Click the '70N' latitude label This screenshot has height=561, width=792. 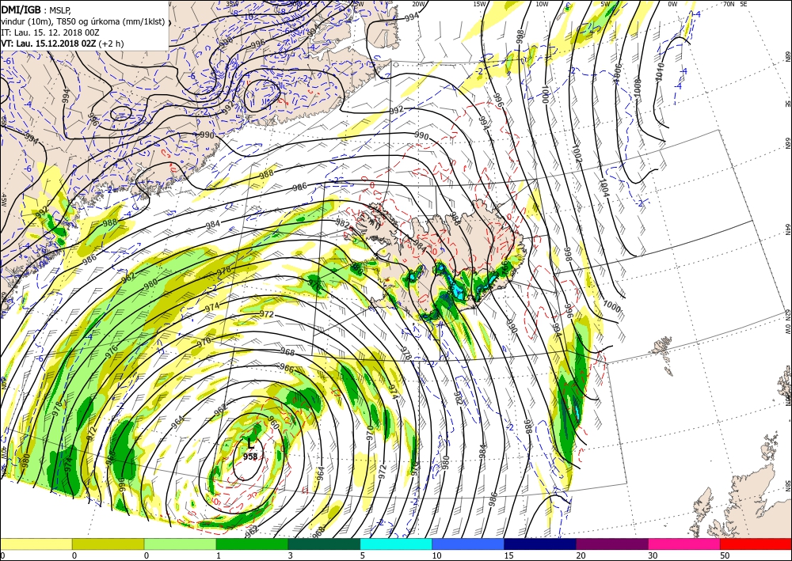click(729, 4)
